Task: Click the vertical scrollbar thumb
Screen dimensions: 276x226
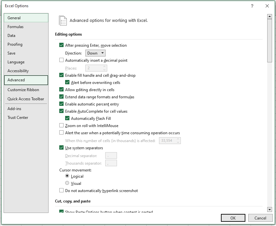Action: (269, 40)
